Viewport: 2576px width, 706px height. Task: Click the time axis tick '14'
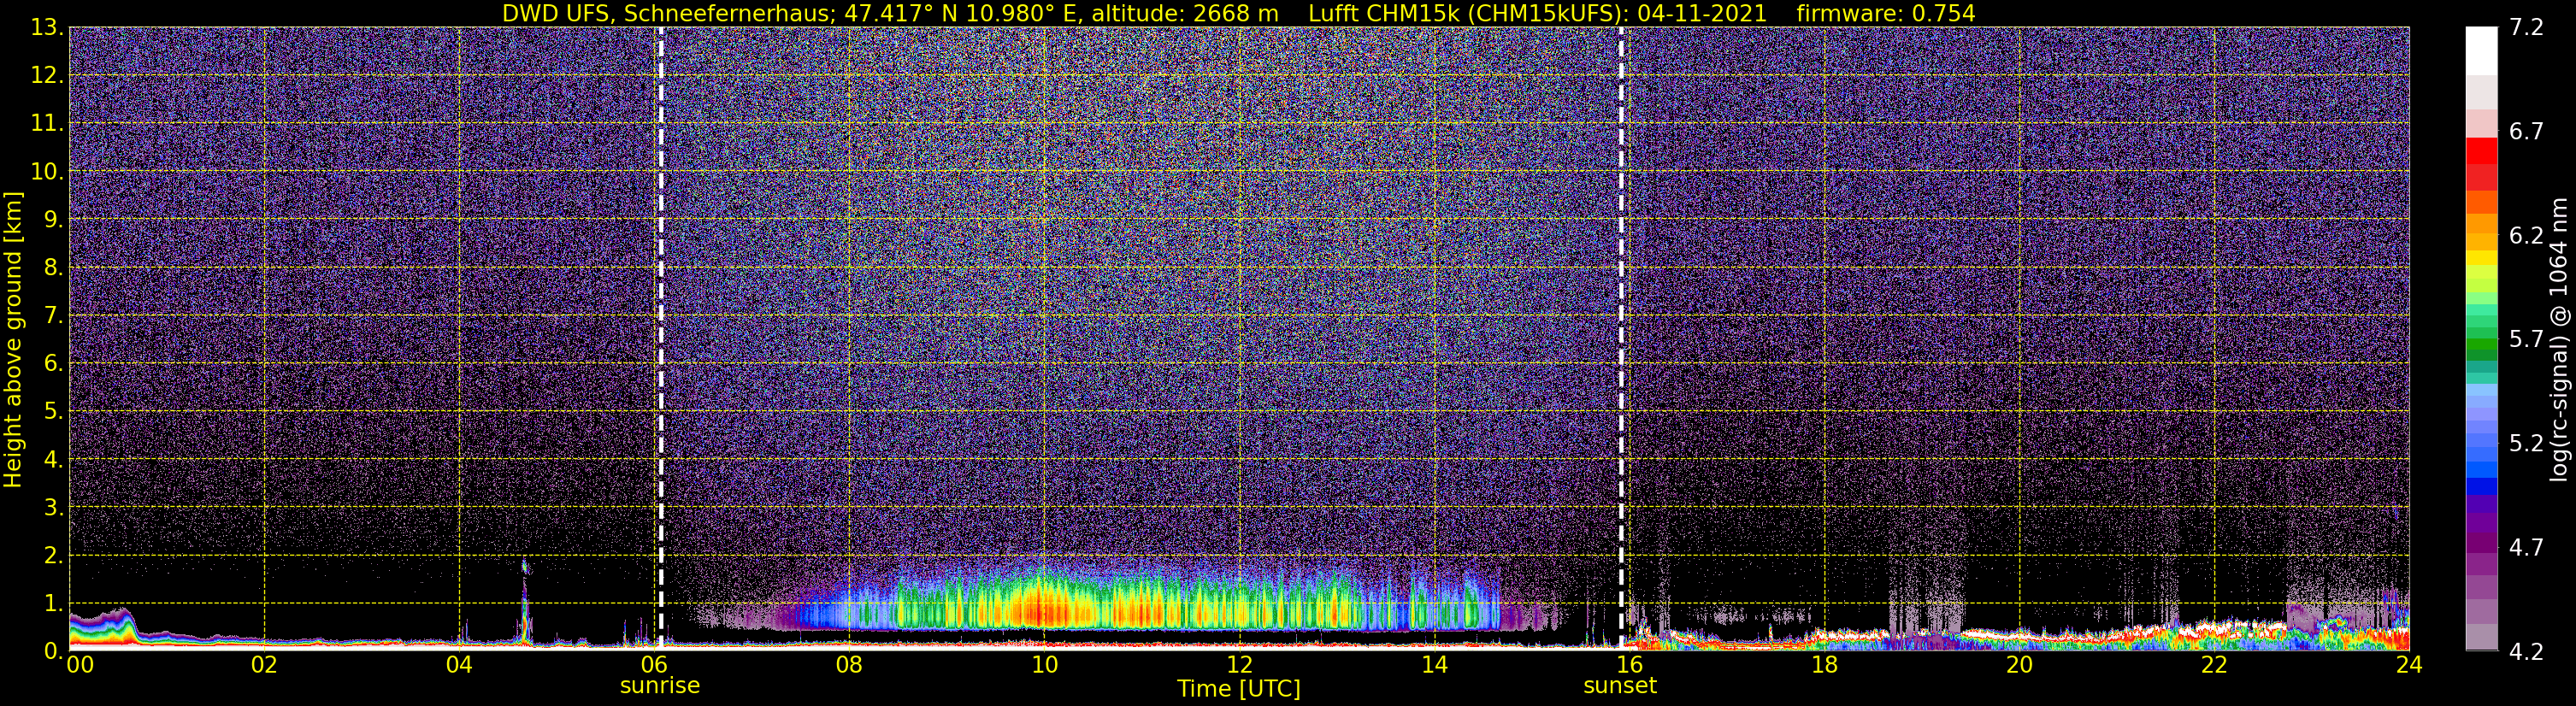click(x=1434, y=665)
